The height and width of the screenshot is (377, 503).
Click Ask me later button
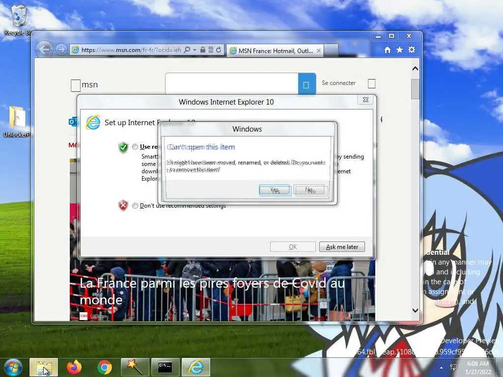click(342, 247)
